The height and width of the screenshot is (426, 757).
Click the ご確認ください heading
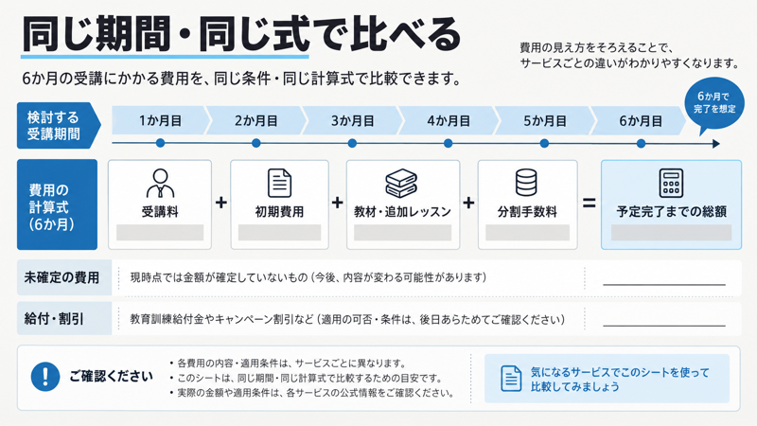click(x=111, y=376)
